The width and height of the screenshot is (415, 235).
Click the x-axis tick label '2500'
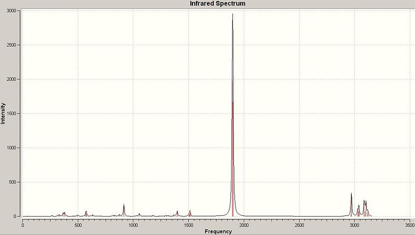coord(299,225)
